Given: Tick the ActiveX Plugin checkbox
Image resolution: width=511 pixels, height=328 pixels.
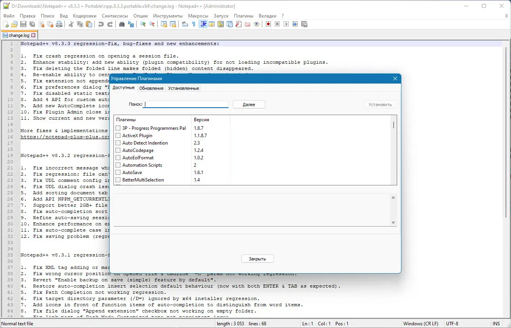Looking at the screenshot, I should click(118, 136).
